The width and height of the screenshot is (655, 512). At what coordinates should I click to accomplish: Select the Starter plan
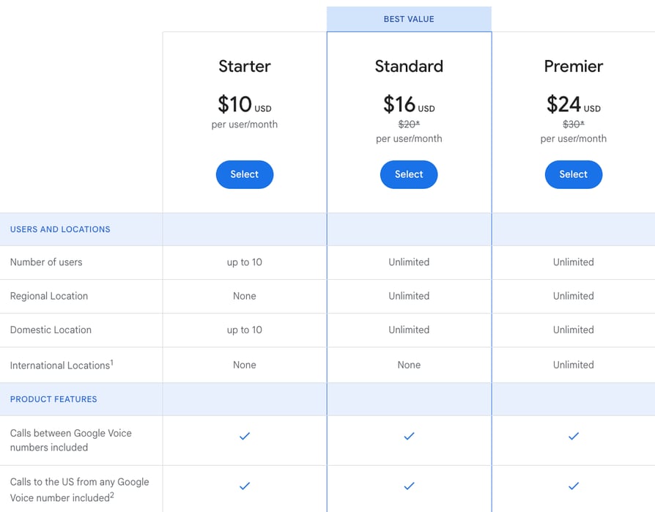tap(245, 174)
